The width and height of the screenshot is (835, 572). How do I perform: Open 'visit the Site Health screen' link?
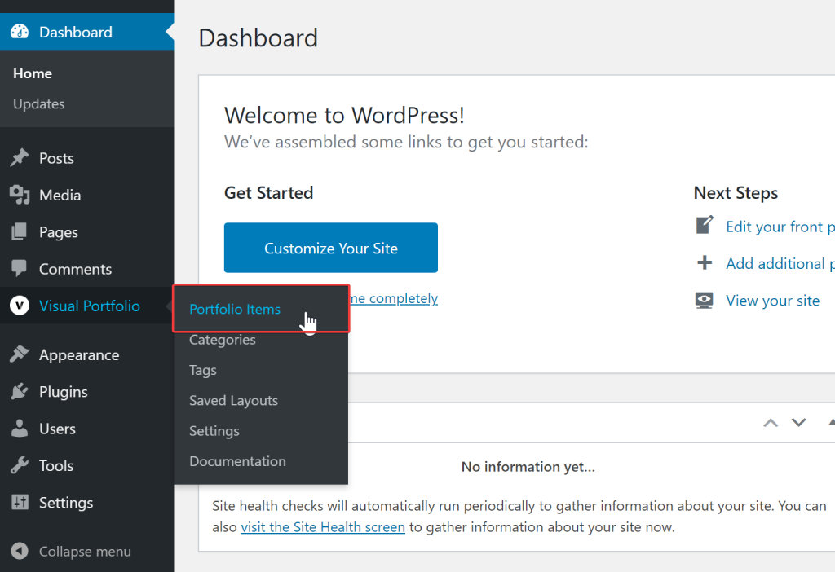click(323, 526)
